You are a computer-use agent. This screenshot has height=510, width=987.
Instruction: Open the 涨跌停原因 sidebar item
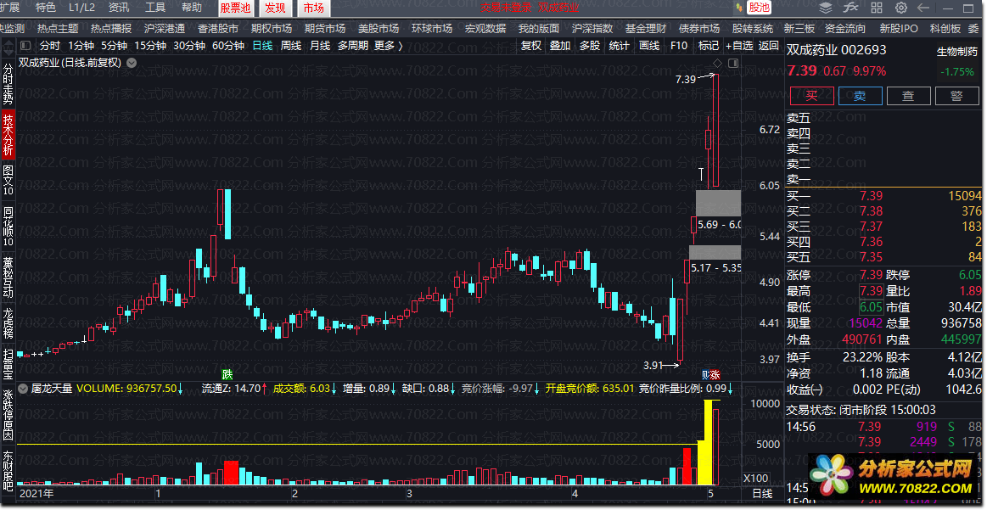click(x=8, y=414)
